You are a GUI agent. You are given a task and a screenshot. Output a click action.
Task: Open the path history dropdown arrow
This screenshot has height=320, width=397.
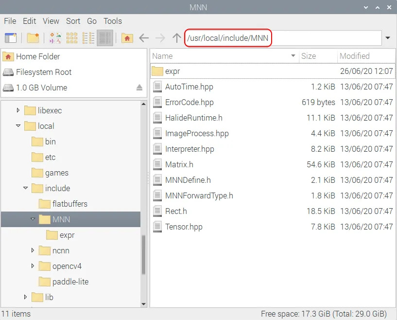[x=388, y=38]
